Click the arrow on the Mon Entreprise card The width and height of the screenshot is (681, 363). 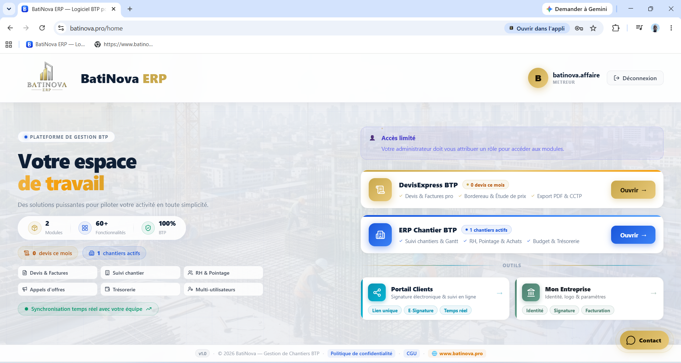653,293
